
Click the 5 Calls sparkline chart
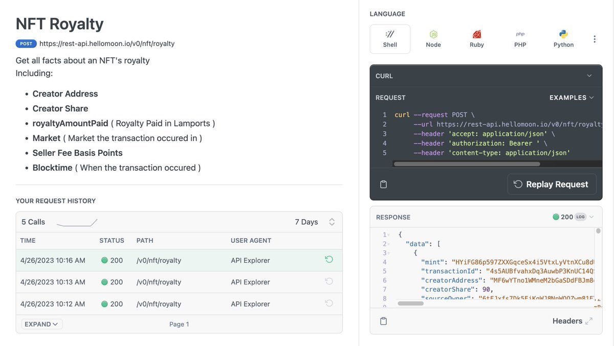[x=77, y=223]
